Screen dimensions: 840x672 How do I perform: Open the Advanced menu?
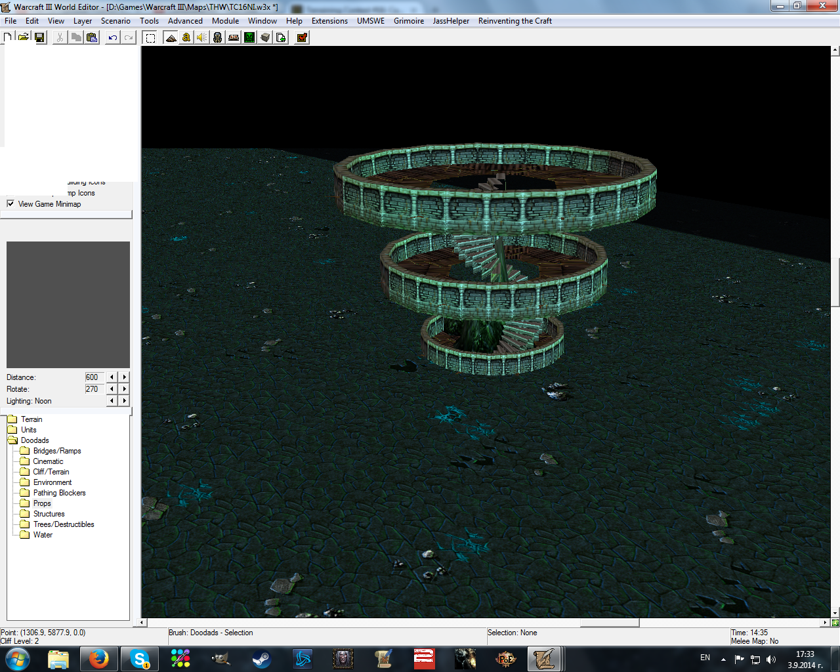[185, 21]
